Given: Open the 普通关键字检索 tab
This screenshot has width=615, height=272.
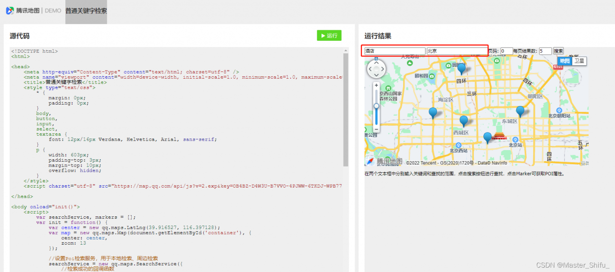Looking at the screenshot, I should 86,12.
